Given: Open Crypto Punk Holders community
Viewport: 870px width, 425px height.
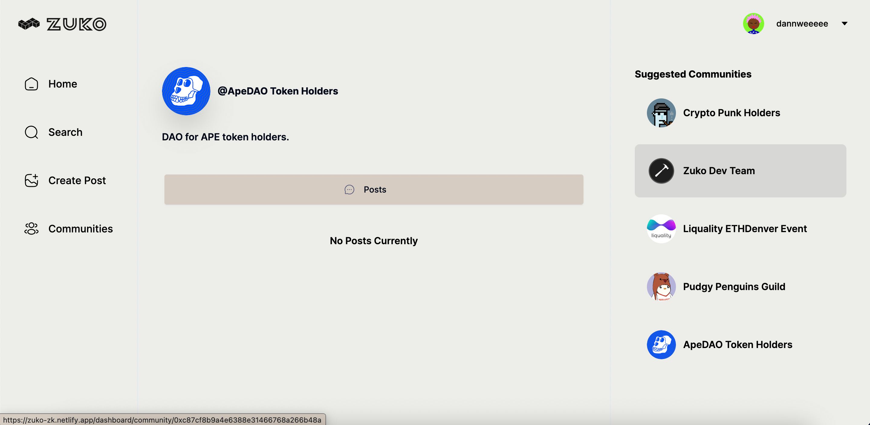Looking at the screenshot, I should (x=741, y=113).
